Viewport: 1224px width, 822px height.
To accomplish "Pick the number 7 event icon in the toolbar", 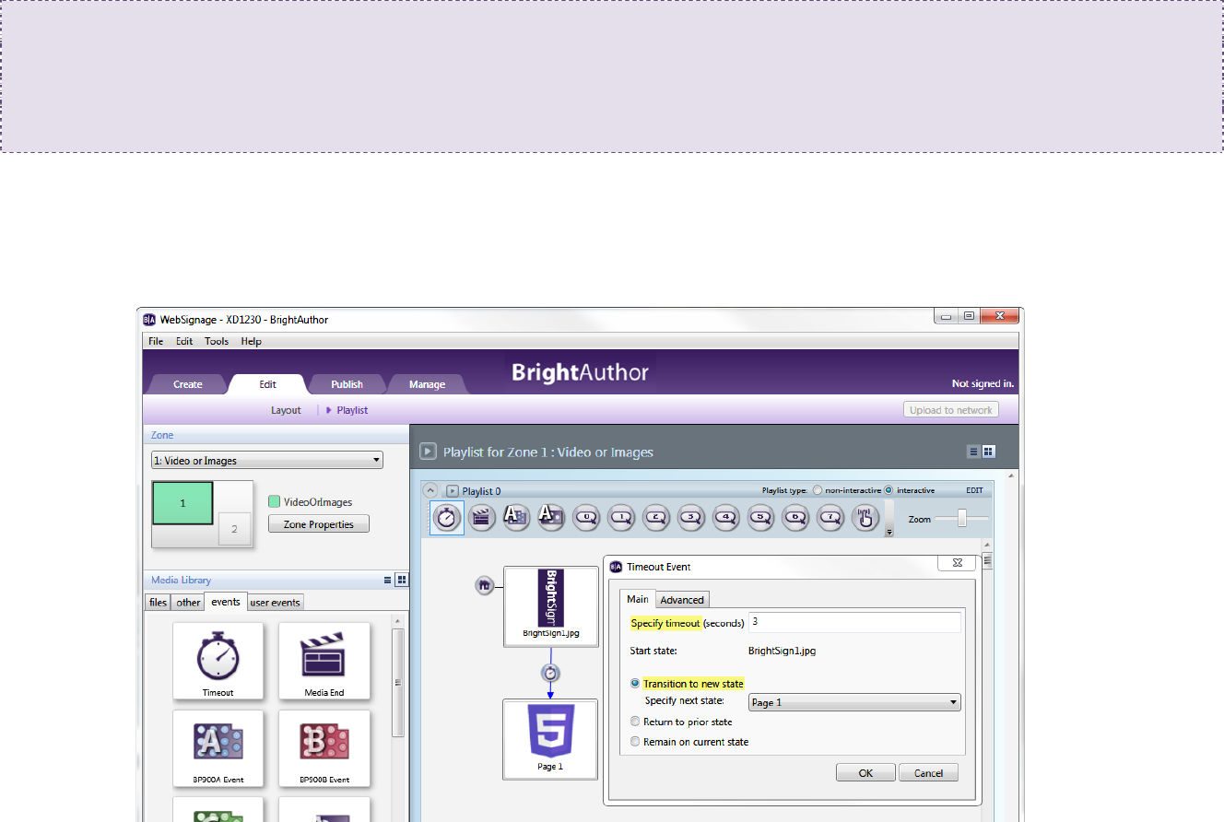I will (831, 518).
